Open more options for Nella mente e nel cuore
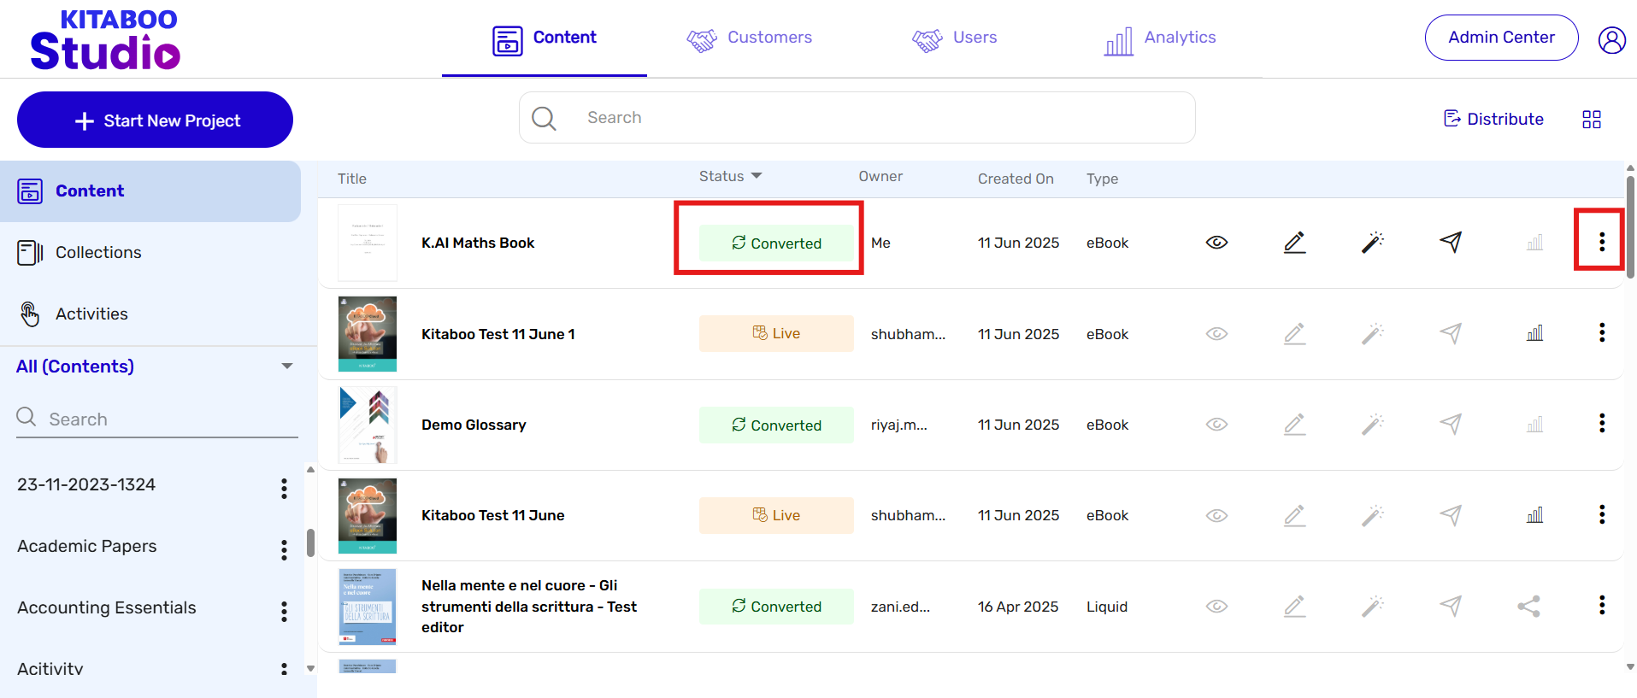Screen dimensions: 1637x698 1602,605
